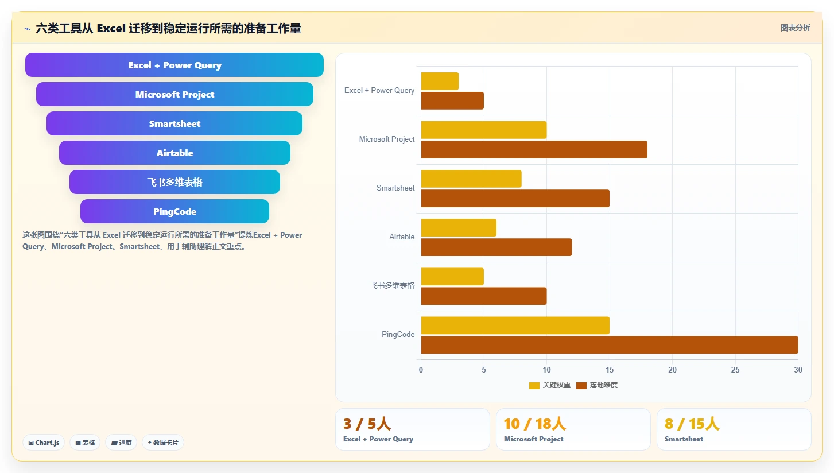Screen dimensions: 834x473
Task: Toggle the 落地难度 legend swatch
Action: pyautogui.click(x=581, y=385)
